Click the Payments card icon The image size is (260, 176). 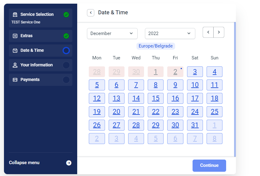15,80
